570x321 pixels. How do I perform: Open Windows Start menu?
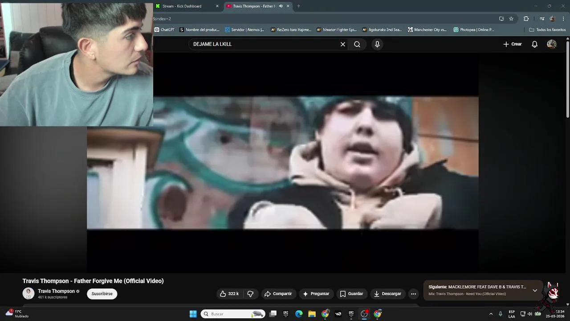pyautogui.click(x=193, y=314)
